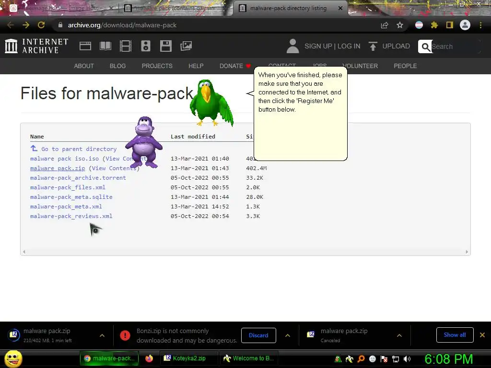Viewport: 491px width, 368px height.
Task: Expand options for canceled malware pack.zip
Action: (399, 335)
